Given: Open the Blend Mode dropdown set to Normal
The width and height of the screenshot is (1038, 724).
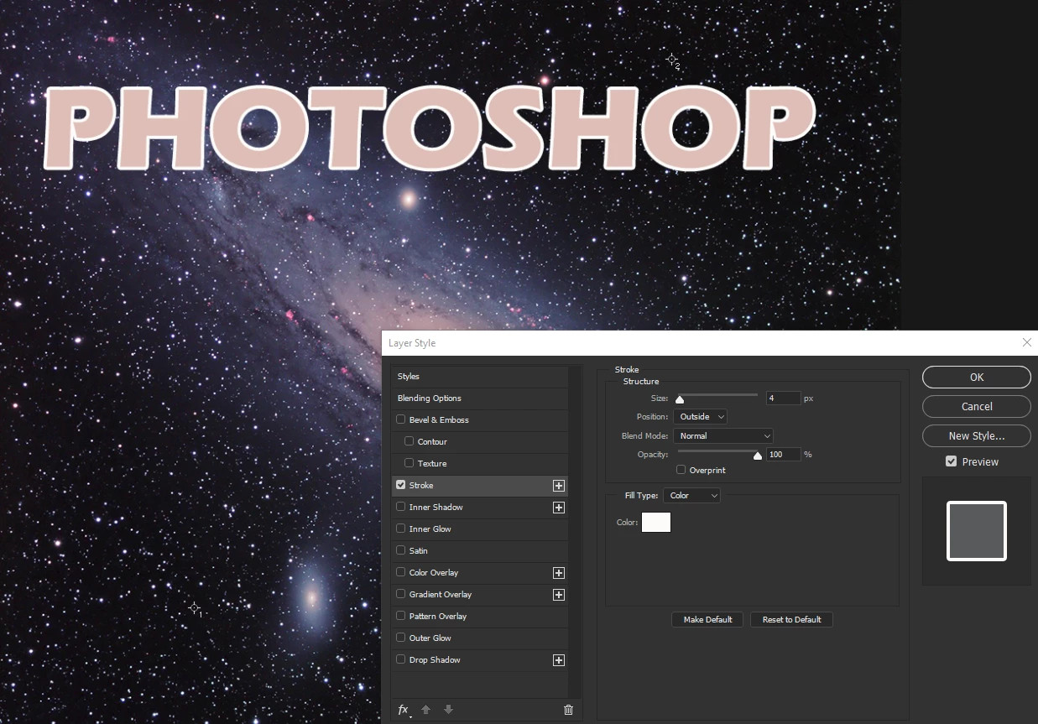Looking at the screenshot, I should point(722,436).
